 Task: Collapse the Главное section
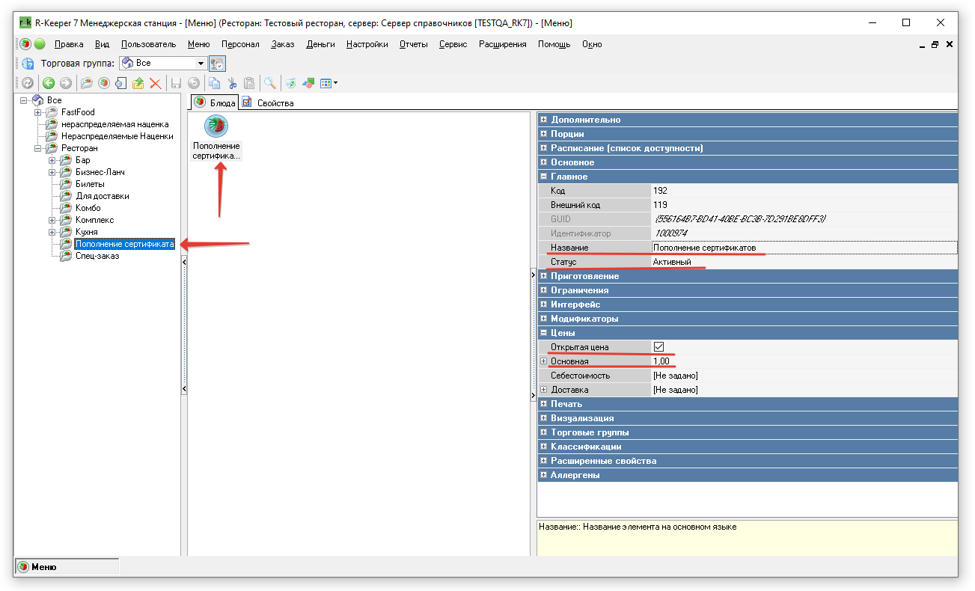(544, 177)
